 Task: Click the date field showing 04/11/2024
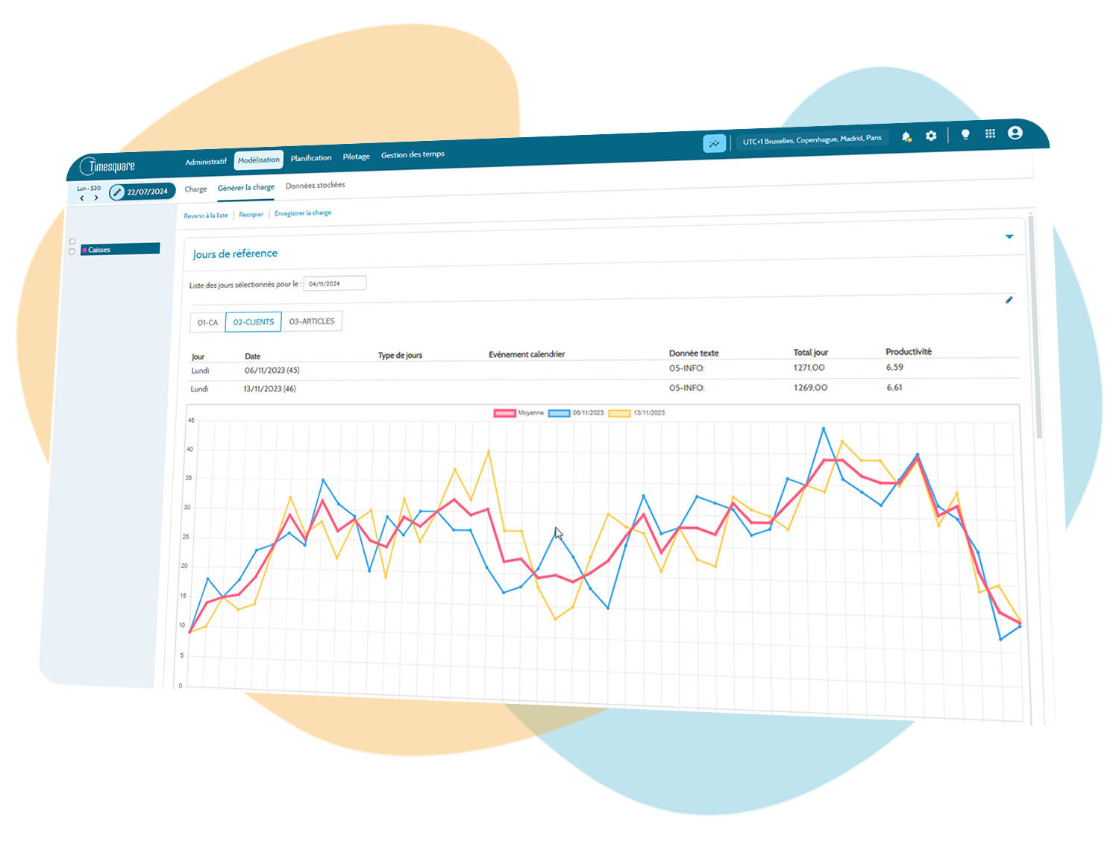coord(335,283)
